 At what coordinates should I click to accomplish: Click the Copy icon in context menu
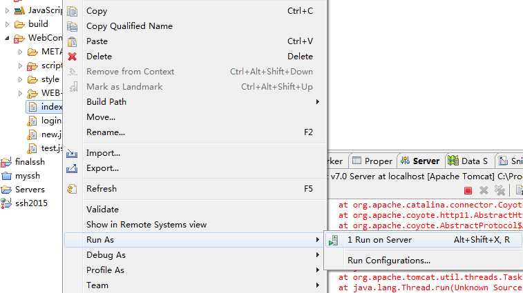pos(72,11)
